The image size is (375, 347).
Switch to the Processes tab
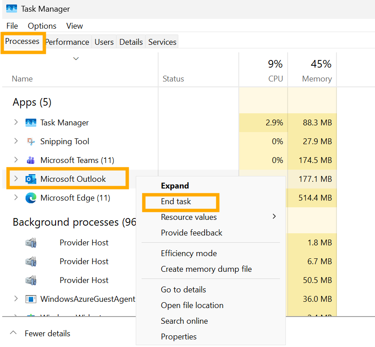tap(22, 41)
